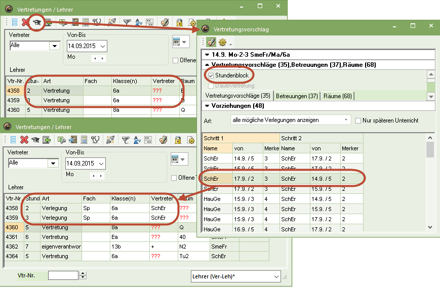Viewport: 440px width, 287px height.
Task: Uncheck the Stundenblock checkbox
Action: 211,75
